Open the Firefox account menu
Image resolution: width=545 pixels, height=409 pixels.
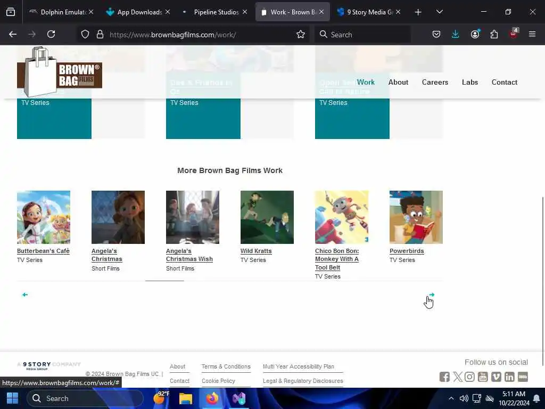tap(475, 34)
